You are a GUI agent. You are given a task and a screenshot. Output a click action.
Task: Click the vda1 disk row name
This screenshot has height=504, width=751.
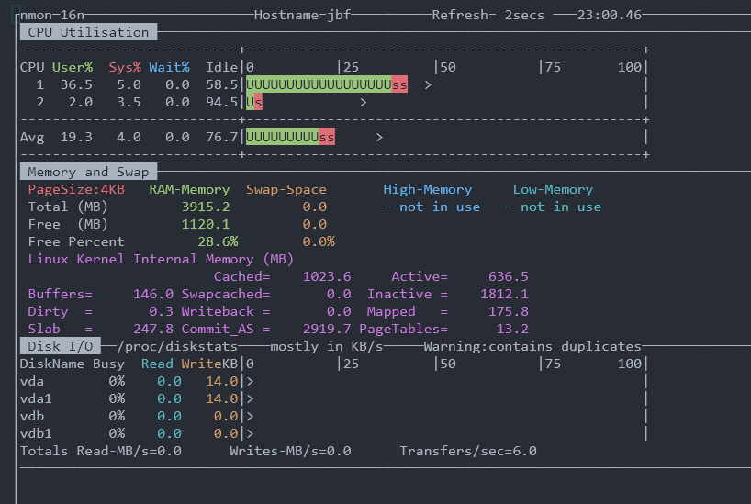click(37, 398)
